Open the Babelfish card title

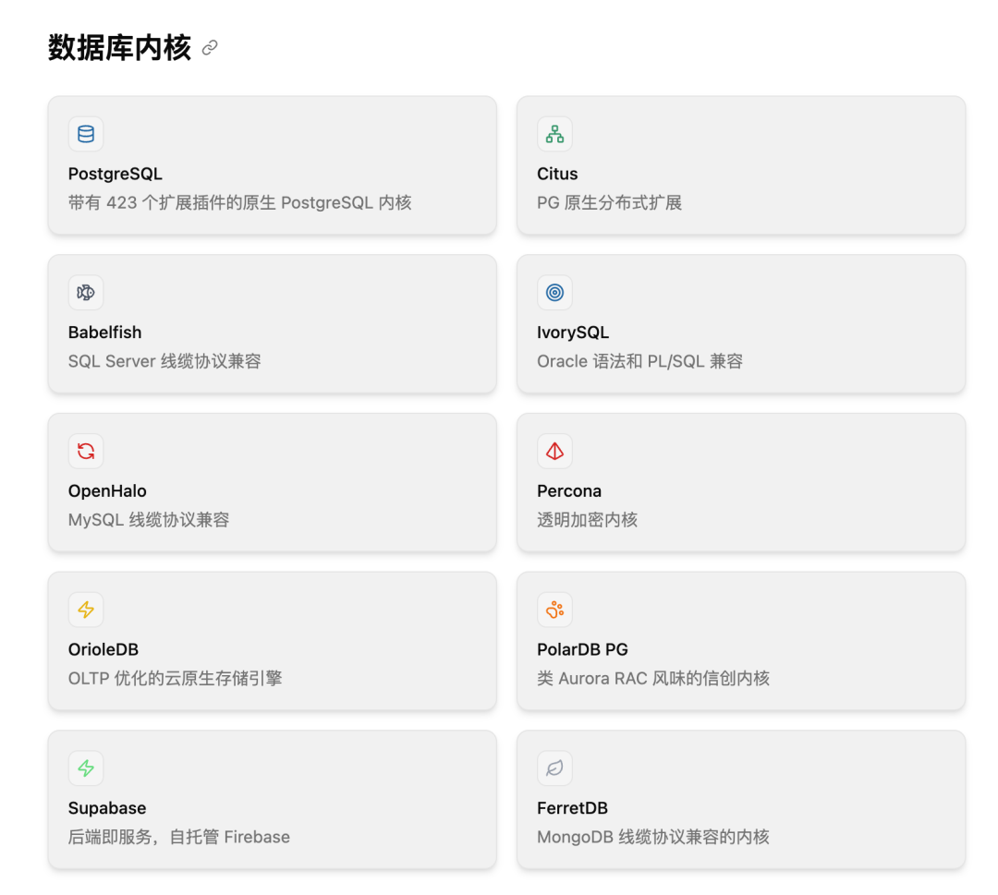105,333
